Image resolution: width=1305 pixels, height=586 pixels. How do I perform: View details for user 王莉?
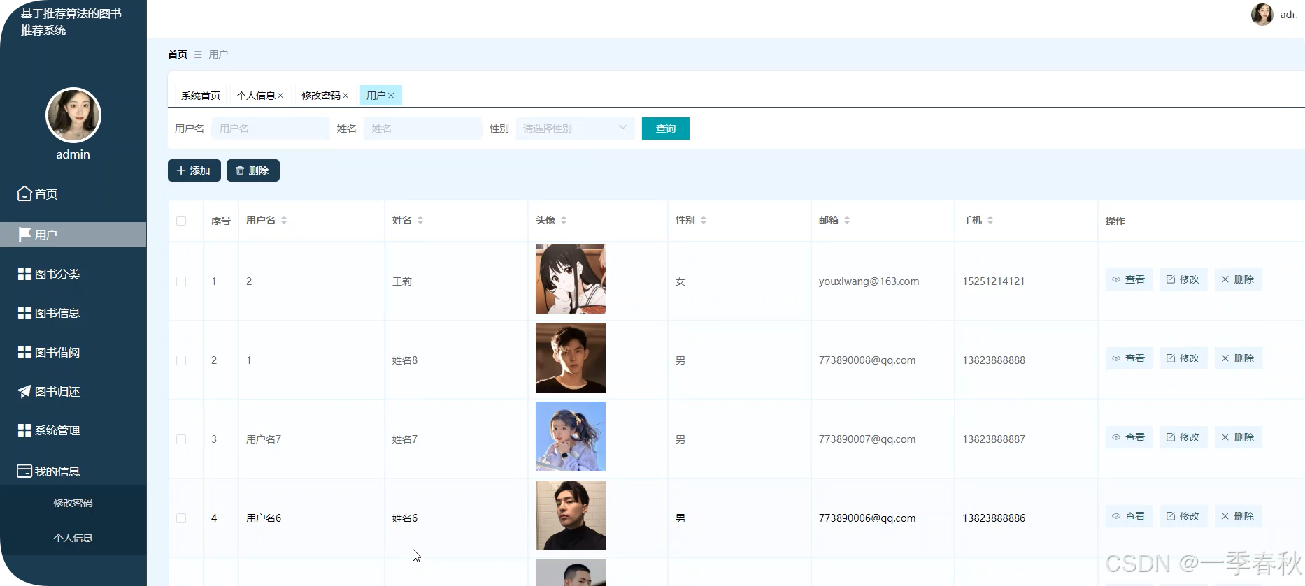[1129, 279]
